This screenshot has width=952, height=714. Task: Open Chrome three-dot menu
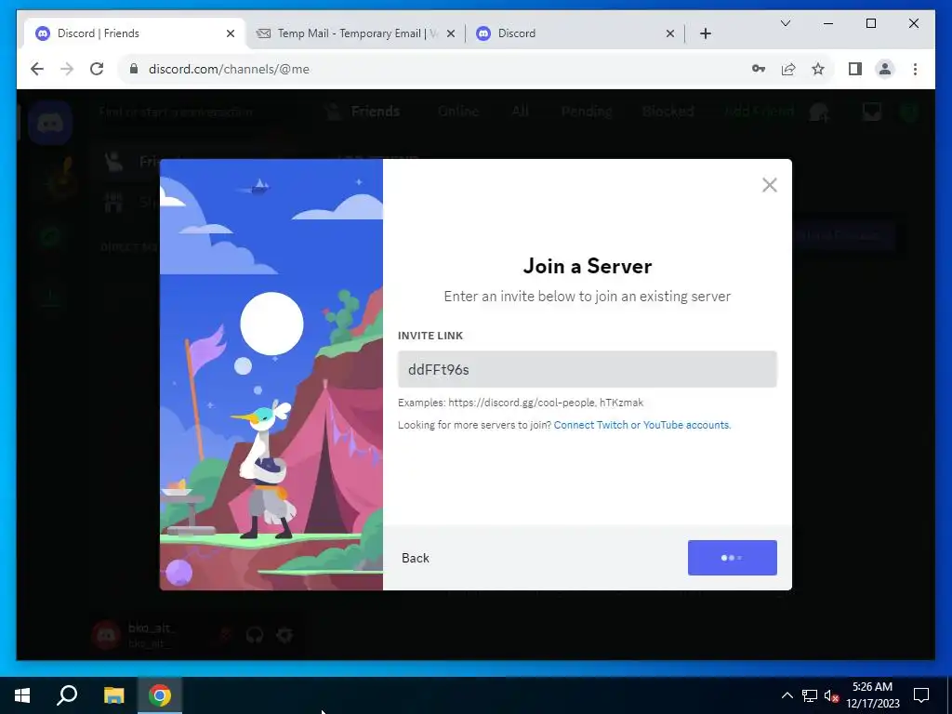(x=915, y=69)
